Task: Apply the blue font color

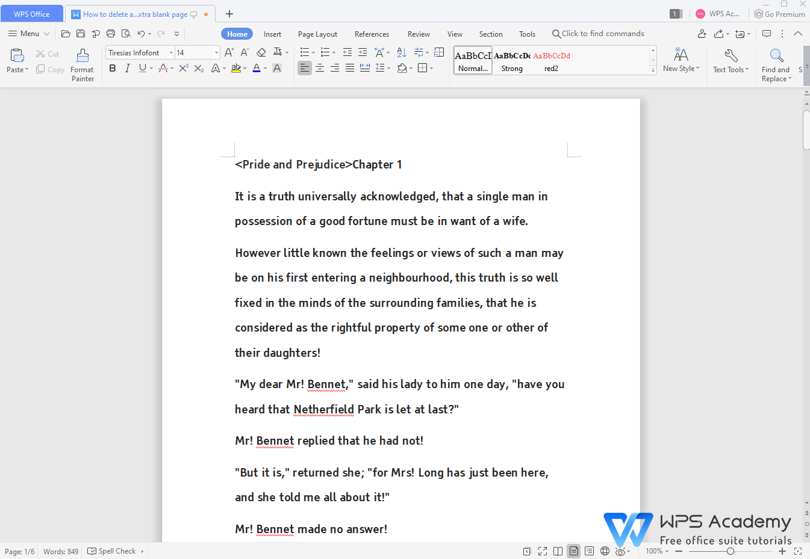Action: coord(257,69)
